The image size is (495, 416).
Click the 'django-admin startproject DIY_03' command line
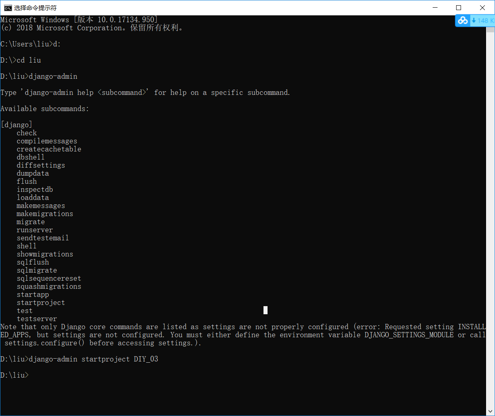(x=79, y=359)
